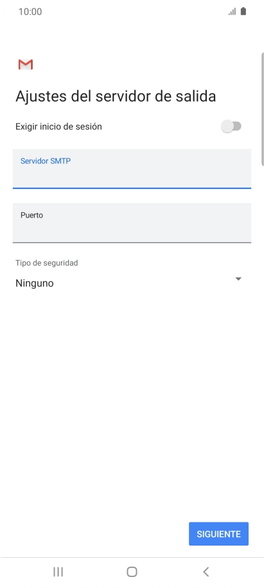
Task: Tap the 10:00 clock in status bar
Action: pos(30,12)
